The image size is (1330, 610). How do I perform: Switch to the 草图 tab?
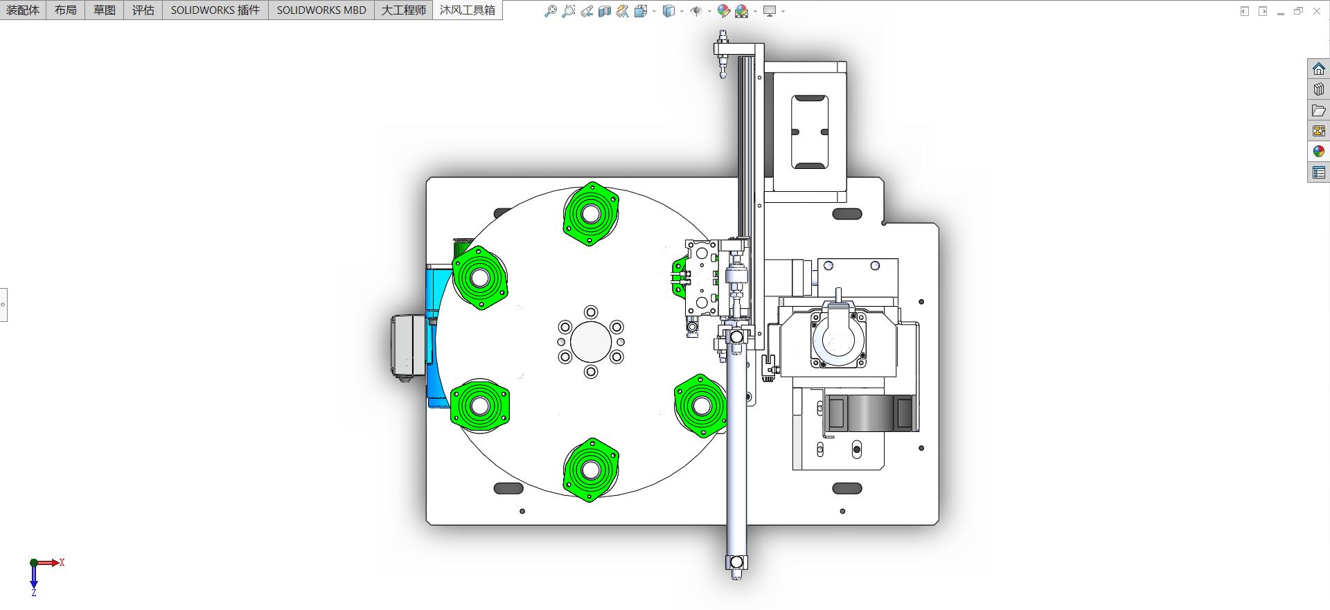point(105,10)
